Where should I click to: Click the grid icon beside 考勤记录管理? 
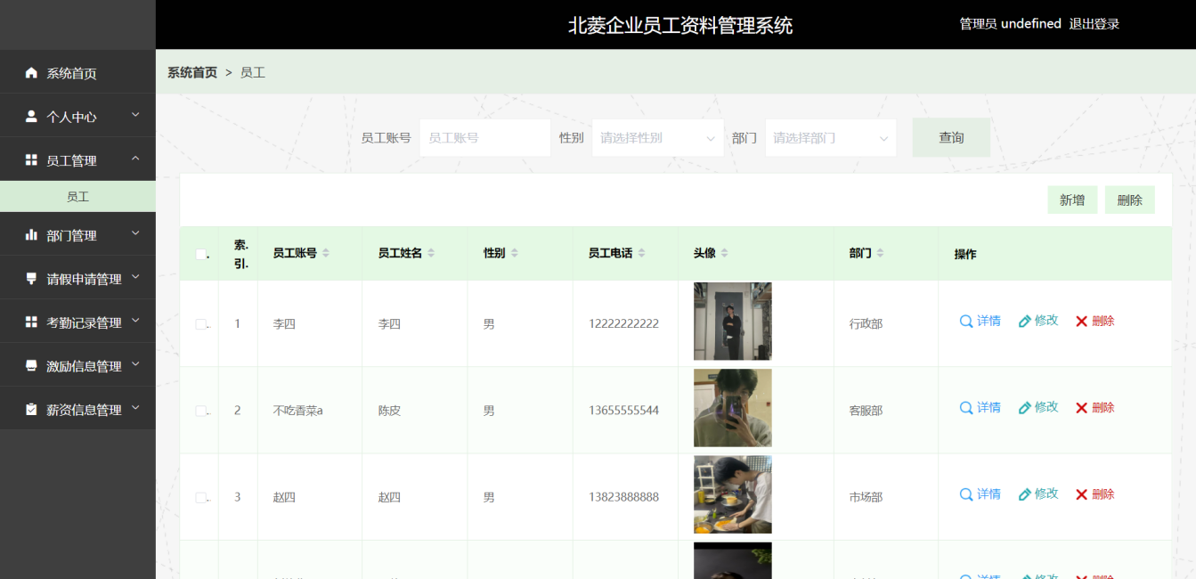pos(31,322)
